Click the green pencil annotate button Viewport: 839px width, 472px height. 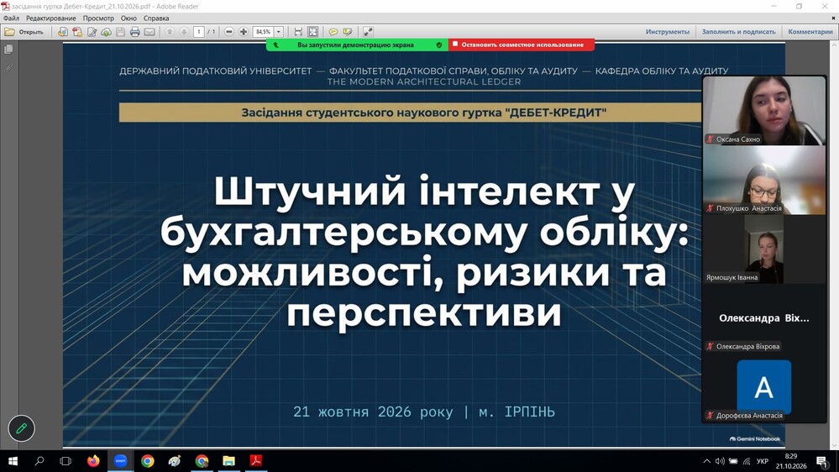point(21,428)
